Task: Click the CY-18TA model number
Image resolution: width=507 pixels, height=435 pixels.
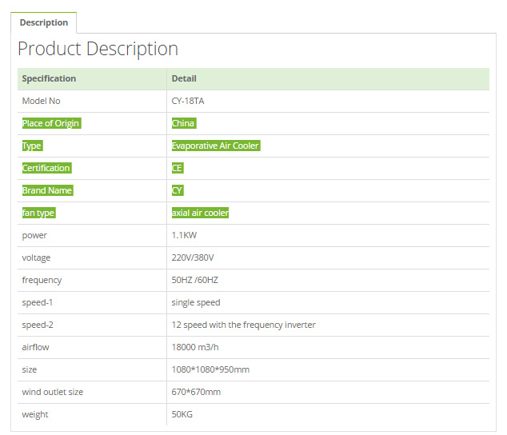Action: 188,101
